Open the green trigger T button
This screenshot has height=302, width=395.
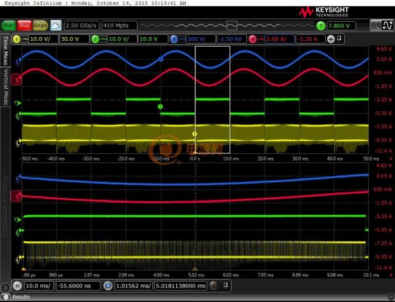point(321,26)
